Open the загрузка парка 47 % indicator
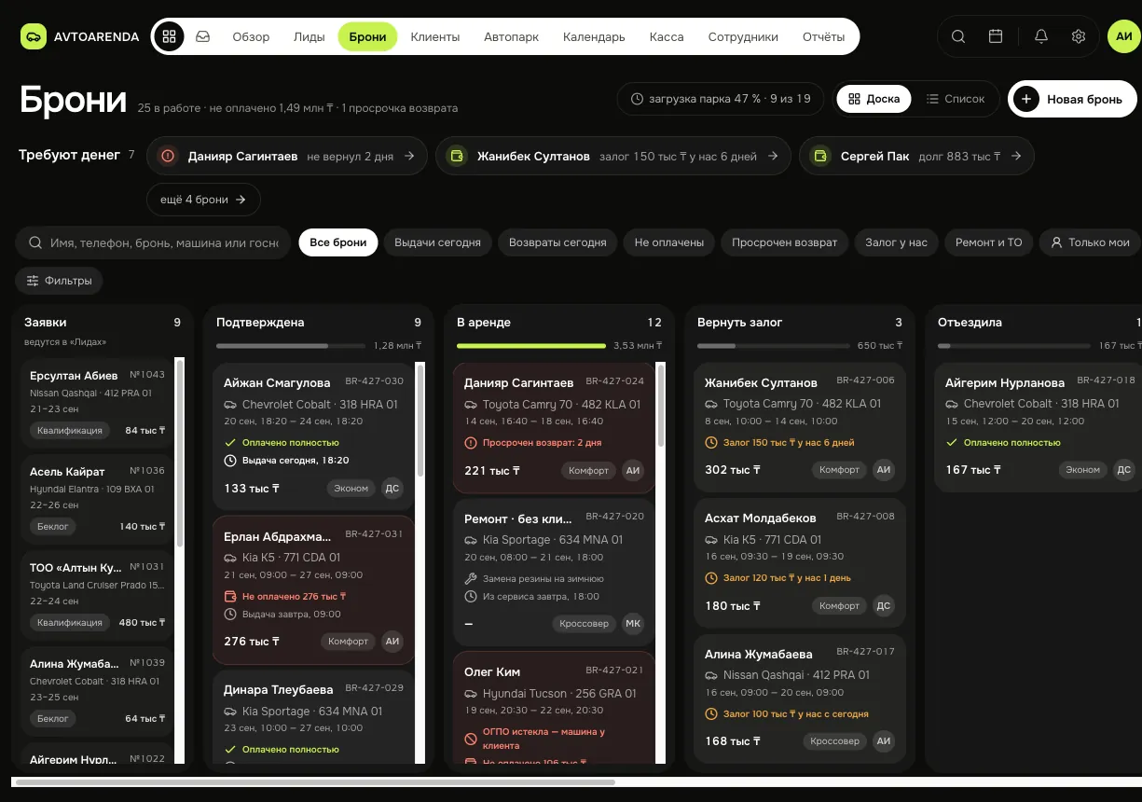This screenshot has width=1142, height=802. [x=721, y=99]
